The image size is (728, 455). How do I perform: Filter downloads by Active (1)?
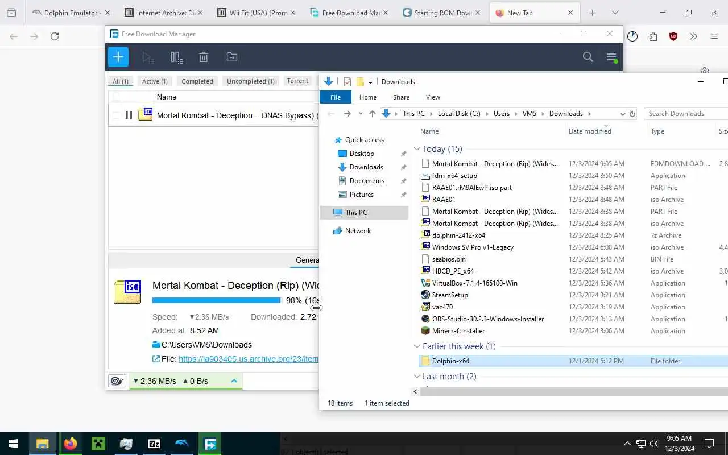pos(155,81)
